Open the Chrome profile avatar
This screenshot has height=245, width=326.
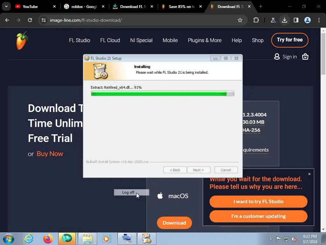click(x=308, y=20)
